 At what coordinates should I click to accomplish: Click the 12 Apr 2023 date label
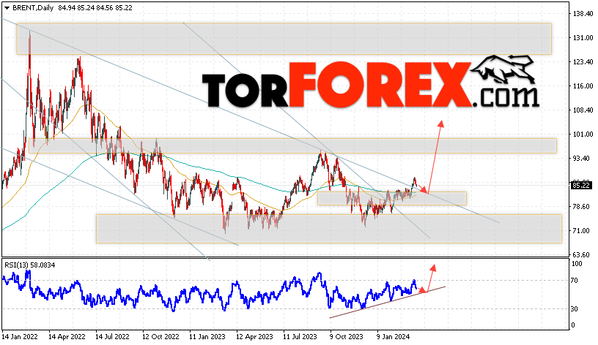(254, 337)
